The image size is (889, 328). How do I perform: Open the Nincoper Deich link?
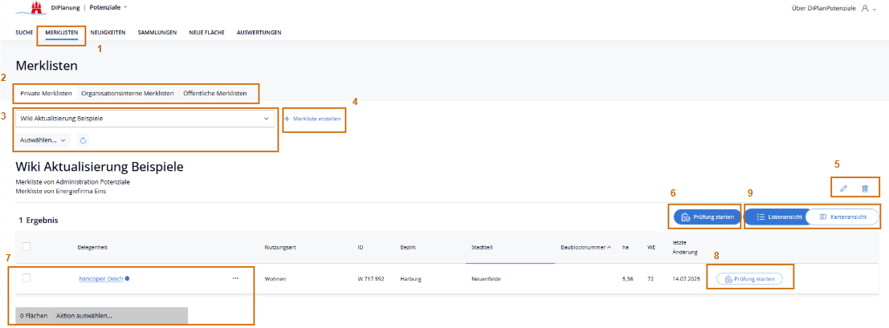click(x=100, y=278)
